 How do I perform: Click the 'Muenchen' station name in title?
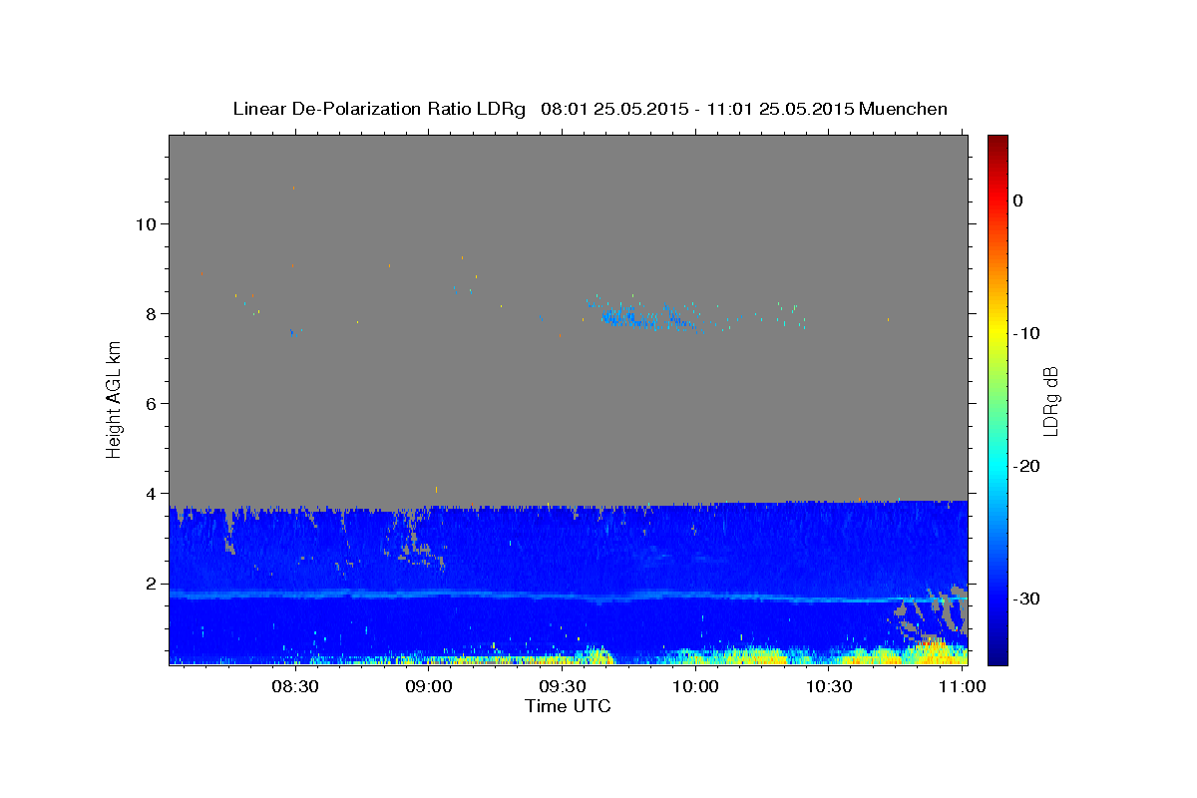(903, 109)
